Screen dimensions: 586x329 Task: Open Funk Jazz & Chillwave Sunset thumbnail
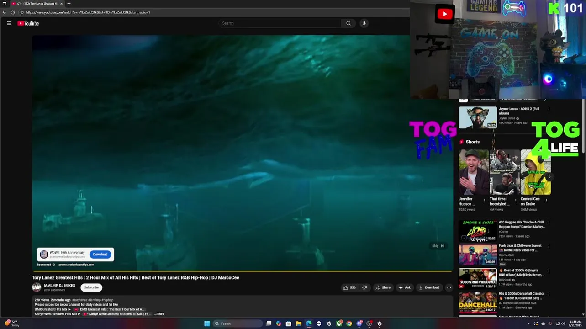click(478, 255)
